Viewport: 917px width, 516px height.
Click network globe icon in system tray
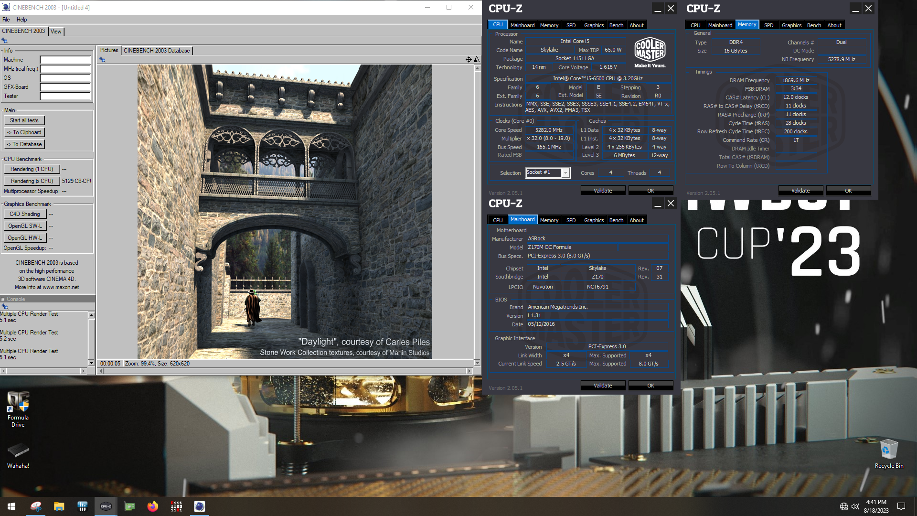coord(844,506)
